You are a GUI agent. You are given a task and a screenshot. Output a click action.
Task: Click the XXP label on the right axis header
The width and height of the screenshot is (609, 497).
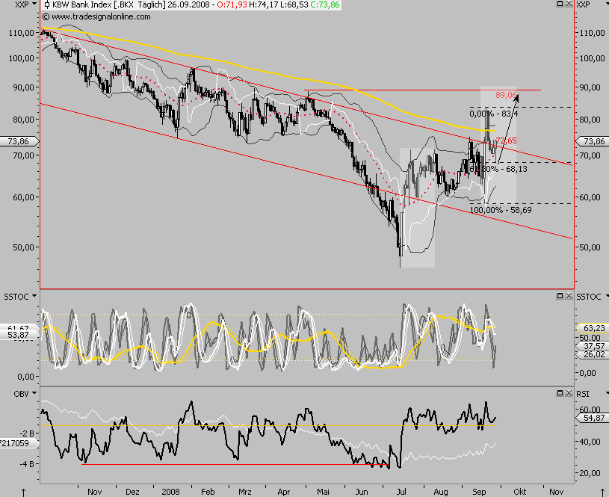click(x=584, y=4)
